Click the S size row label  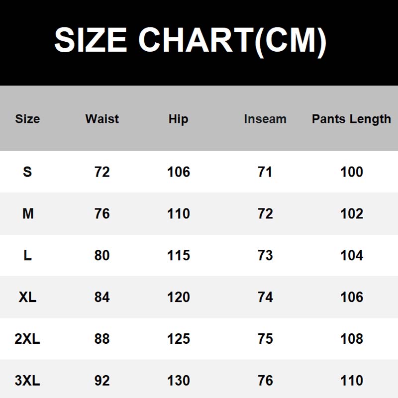coord(27,172)
